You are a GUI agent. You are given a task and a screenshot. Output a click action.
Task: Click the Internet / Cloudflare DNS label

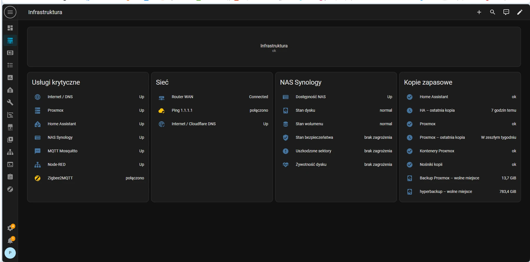[194, 124]
